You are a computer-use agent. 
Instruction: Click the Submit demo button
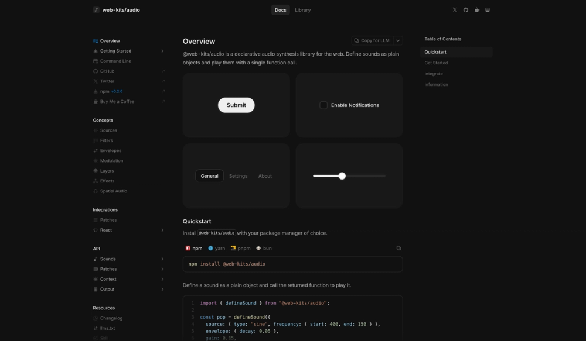coord(236,105)
